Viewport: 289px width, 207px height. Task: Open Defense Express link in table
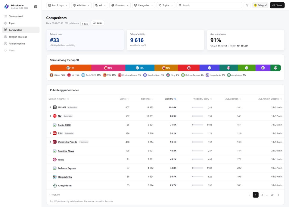click(67, 168)
